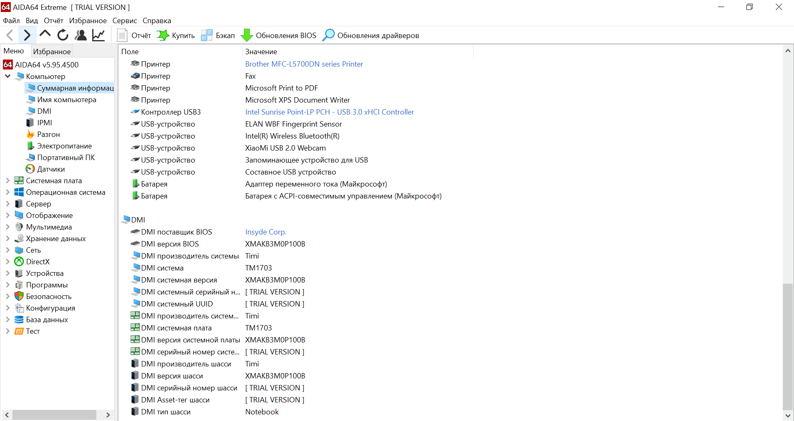Expand the Устройства node
Image resolution: width=794 pixels, height=421 pixels.
(x=7, y=273)
